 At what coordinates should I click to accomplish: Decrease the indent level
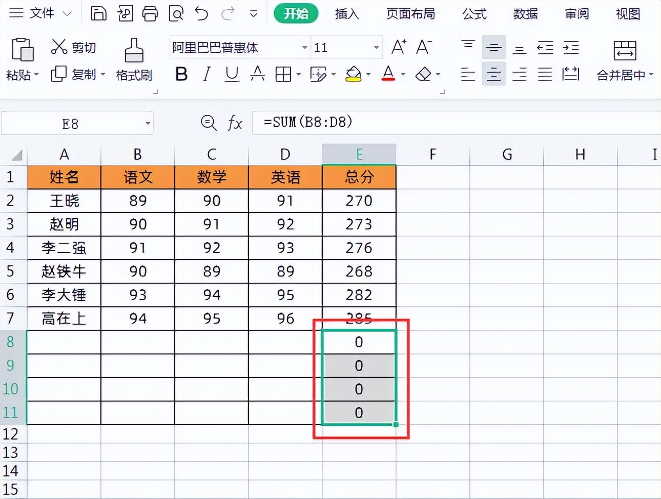(x=545, y=48)
